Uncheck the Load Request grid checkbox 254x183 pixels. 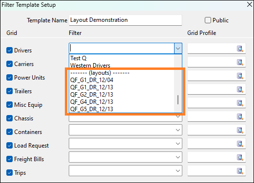click(9, 146)
